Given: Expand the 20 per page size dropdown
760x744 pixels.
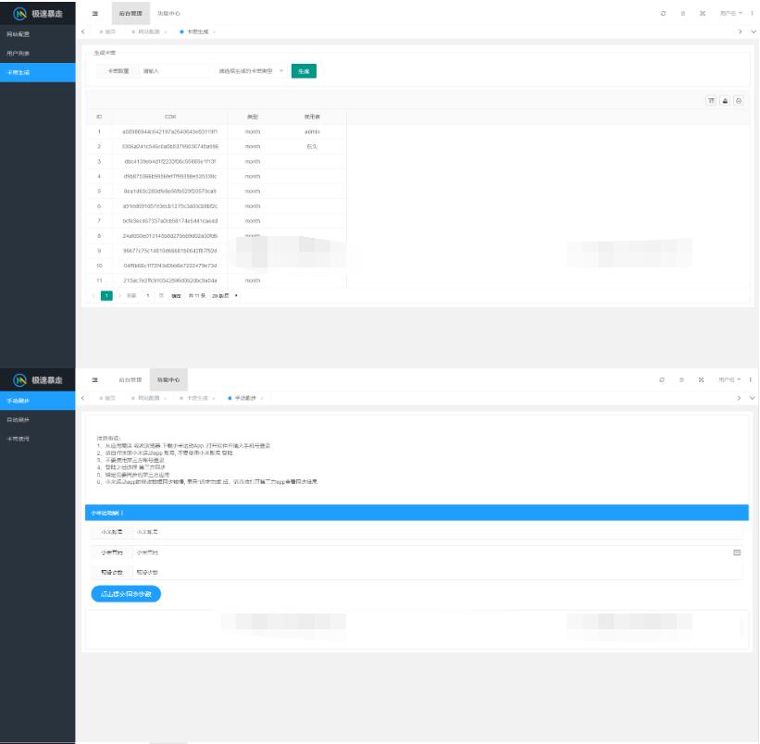Looking at the screenshot, I should pos(225,295).
